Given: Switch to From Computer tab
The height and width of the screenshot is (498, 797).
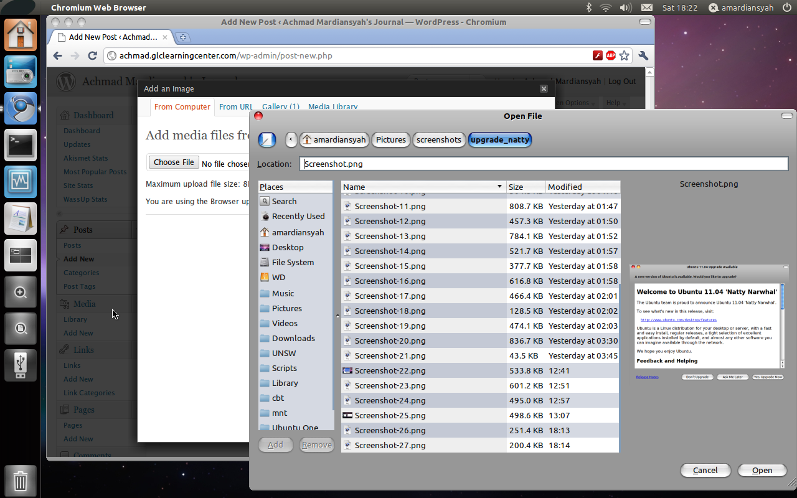Looking at the screenshot, I should (182, 107).
